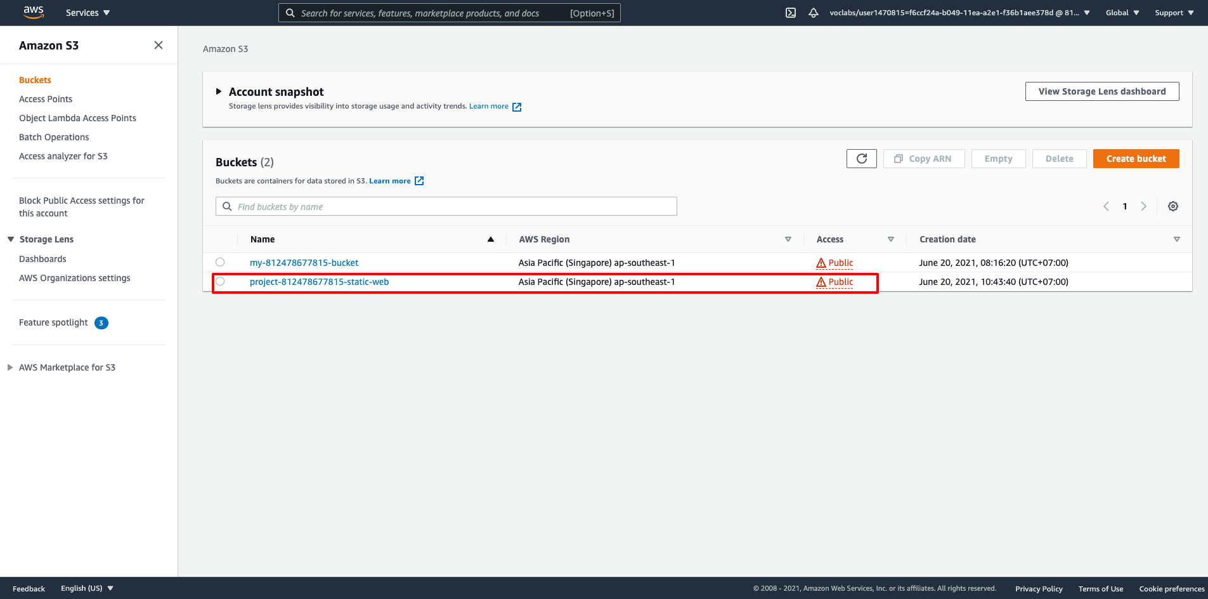Open the notifications bell icon
The height and width of the screenshot is (599, 1208).
click(814, 13)
